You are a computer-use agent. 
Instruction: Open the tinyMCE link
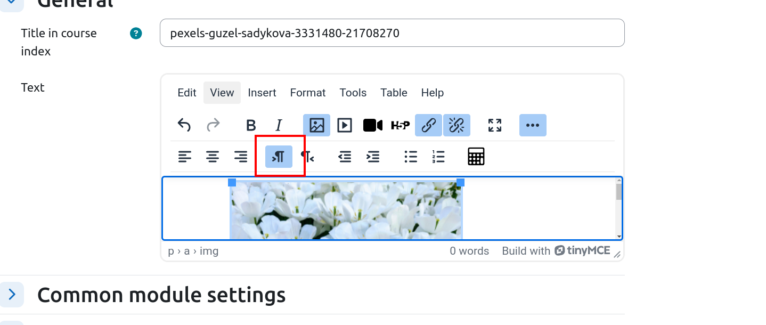pyautogui.click(x=583, y=250)
